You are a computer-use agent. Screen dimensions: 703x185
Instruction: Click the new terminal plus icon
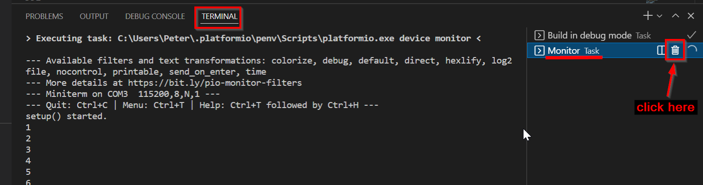pos(648,16)
